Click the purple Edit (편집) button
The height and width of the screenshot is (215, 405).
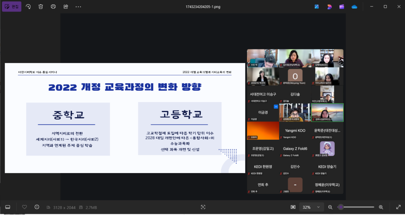click(11, 7)
